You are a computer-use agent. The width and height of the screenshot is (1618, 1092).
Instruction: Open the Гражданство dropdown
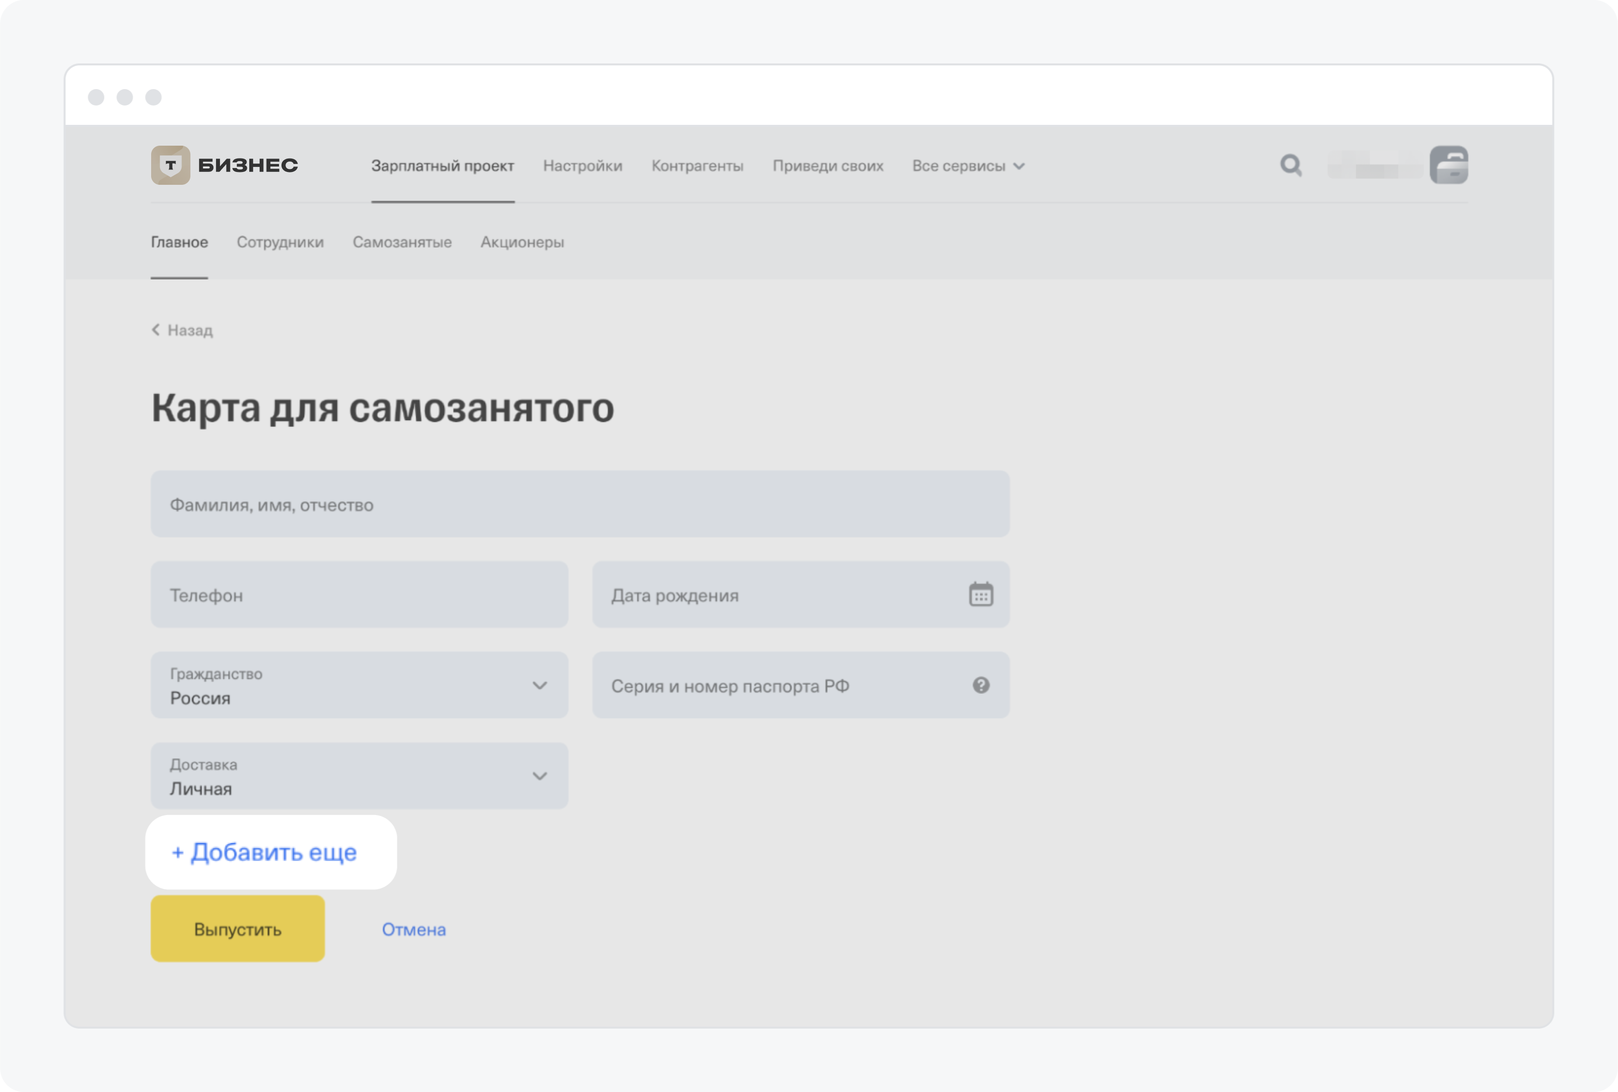[359, 686]
